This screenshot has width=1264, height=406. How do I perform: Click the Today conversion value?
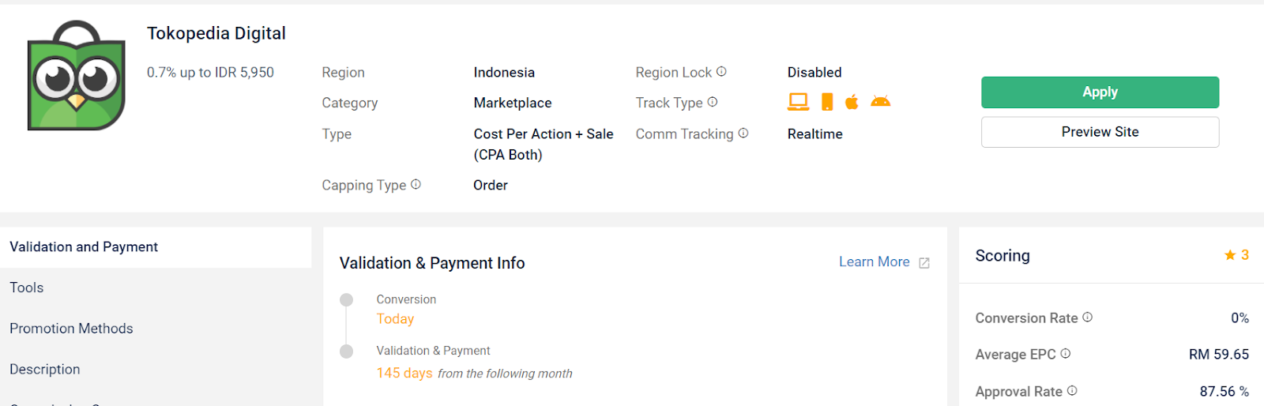pos(395,318)
